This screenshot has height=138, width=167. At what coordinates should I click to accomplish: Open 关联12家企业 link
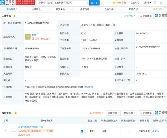(x=41, y=39)
